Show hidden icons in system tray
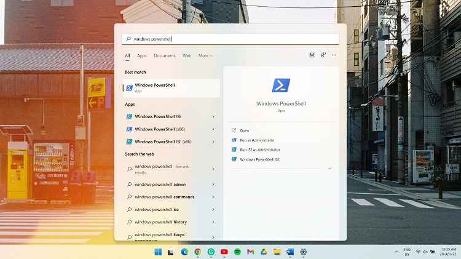Image resolution: width=461 pixels, height=259 pixels. [396, 252]
